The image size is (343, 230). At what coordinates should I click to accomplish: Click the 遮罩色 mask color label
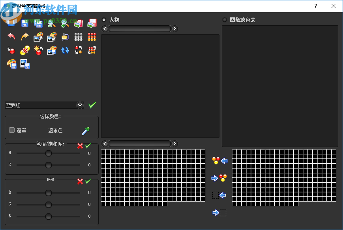click(x=55, y=130)
